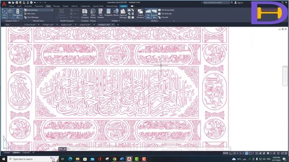
Task: Click Tile Horizontally
Action: point(166,10)
